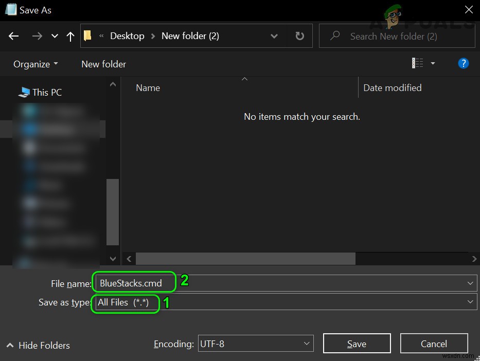The width and height of the screenshot is (480, 361).
Task: Close the Save As dialog
Action: pyautogui.click(x=469, y=10)
